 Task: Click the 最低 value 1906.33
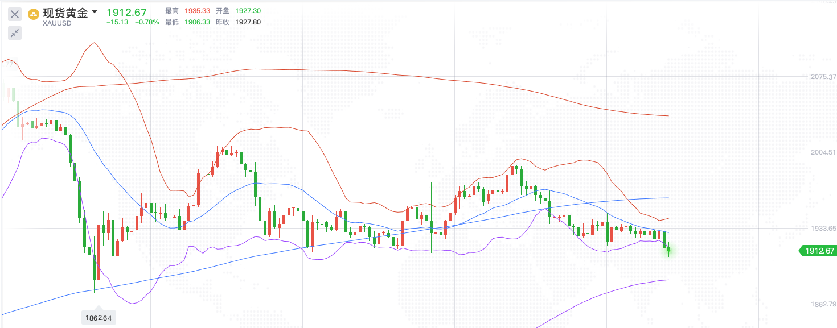(197, 22)
